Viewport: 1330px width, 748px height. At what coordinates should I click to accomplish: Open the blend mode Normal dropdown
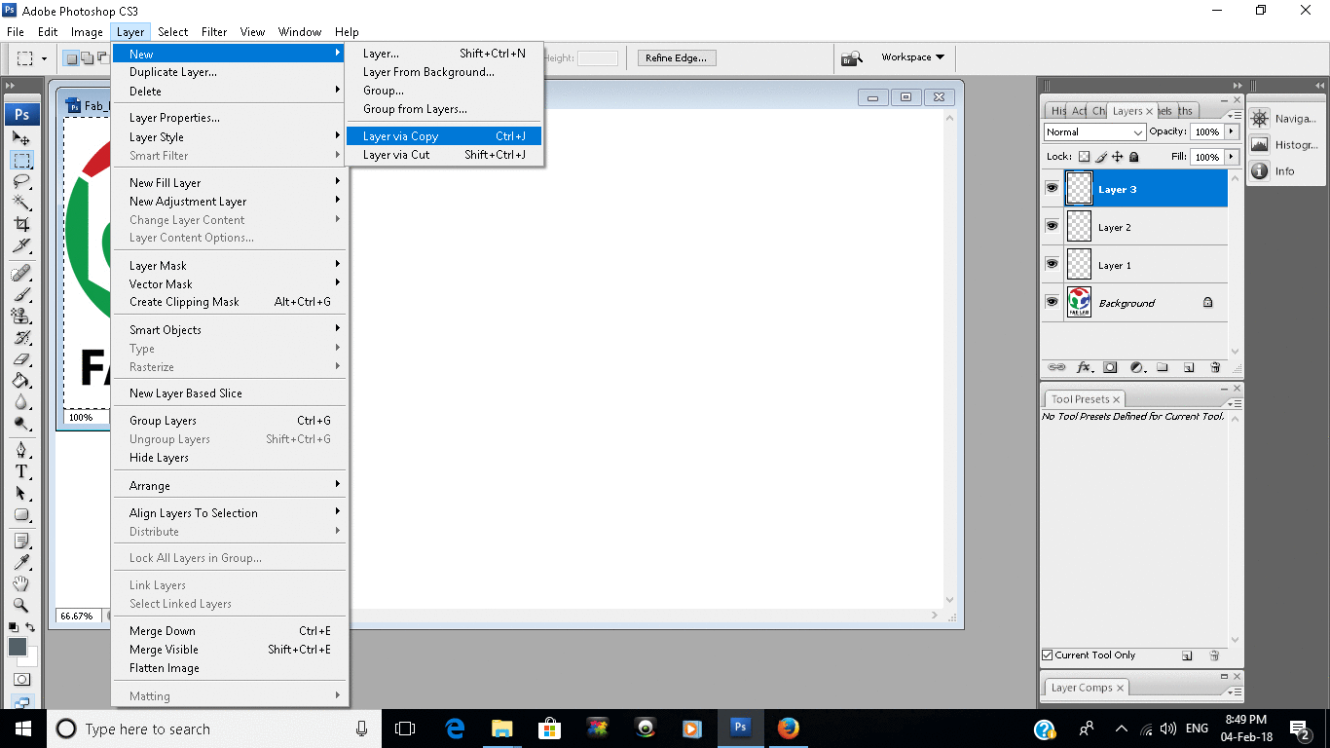(x=1095, y=131)
